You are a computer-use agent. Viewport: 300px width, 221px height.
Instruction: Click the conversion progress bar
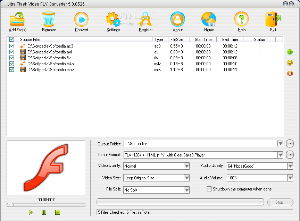(x=180, y=202)
